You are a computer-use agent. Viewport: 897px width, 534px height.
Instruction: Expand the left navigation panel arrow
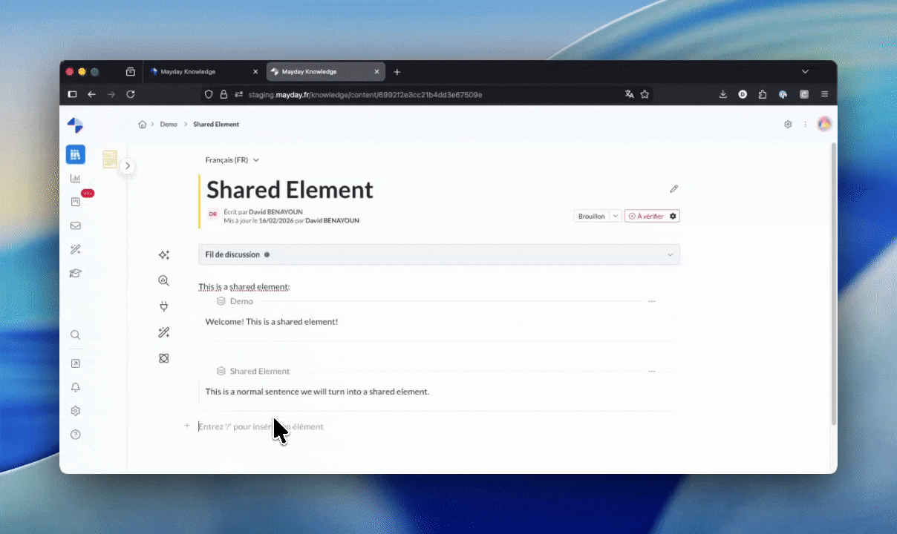(x=128, y=166)
